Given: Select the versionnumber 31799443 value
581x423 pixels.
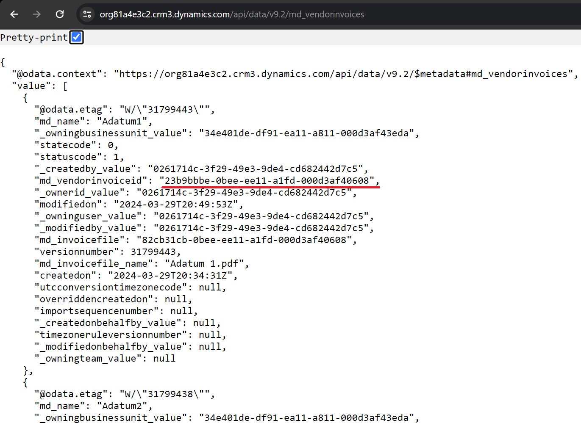Looking at the screenshot, I should [x=156, y=252].
